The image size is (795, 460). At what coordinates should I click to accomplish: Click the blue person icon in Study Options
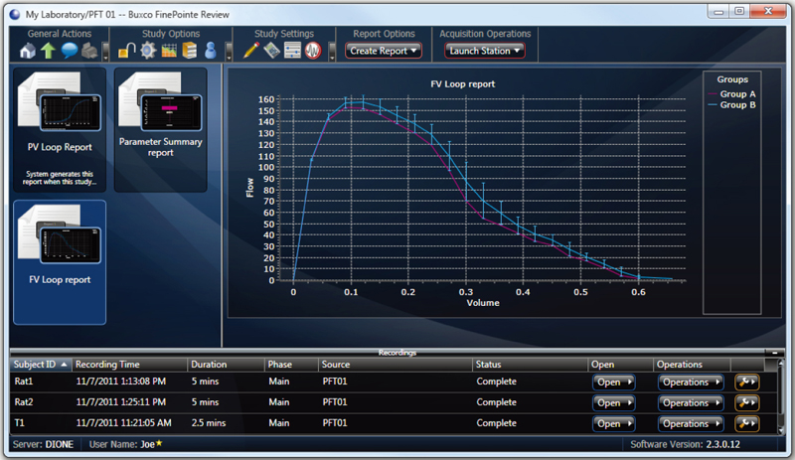point(211,51)
